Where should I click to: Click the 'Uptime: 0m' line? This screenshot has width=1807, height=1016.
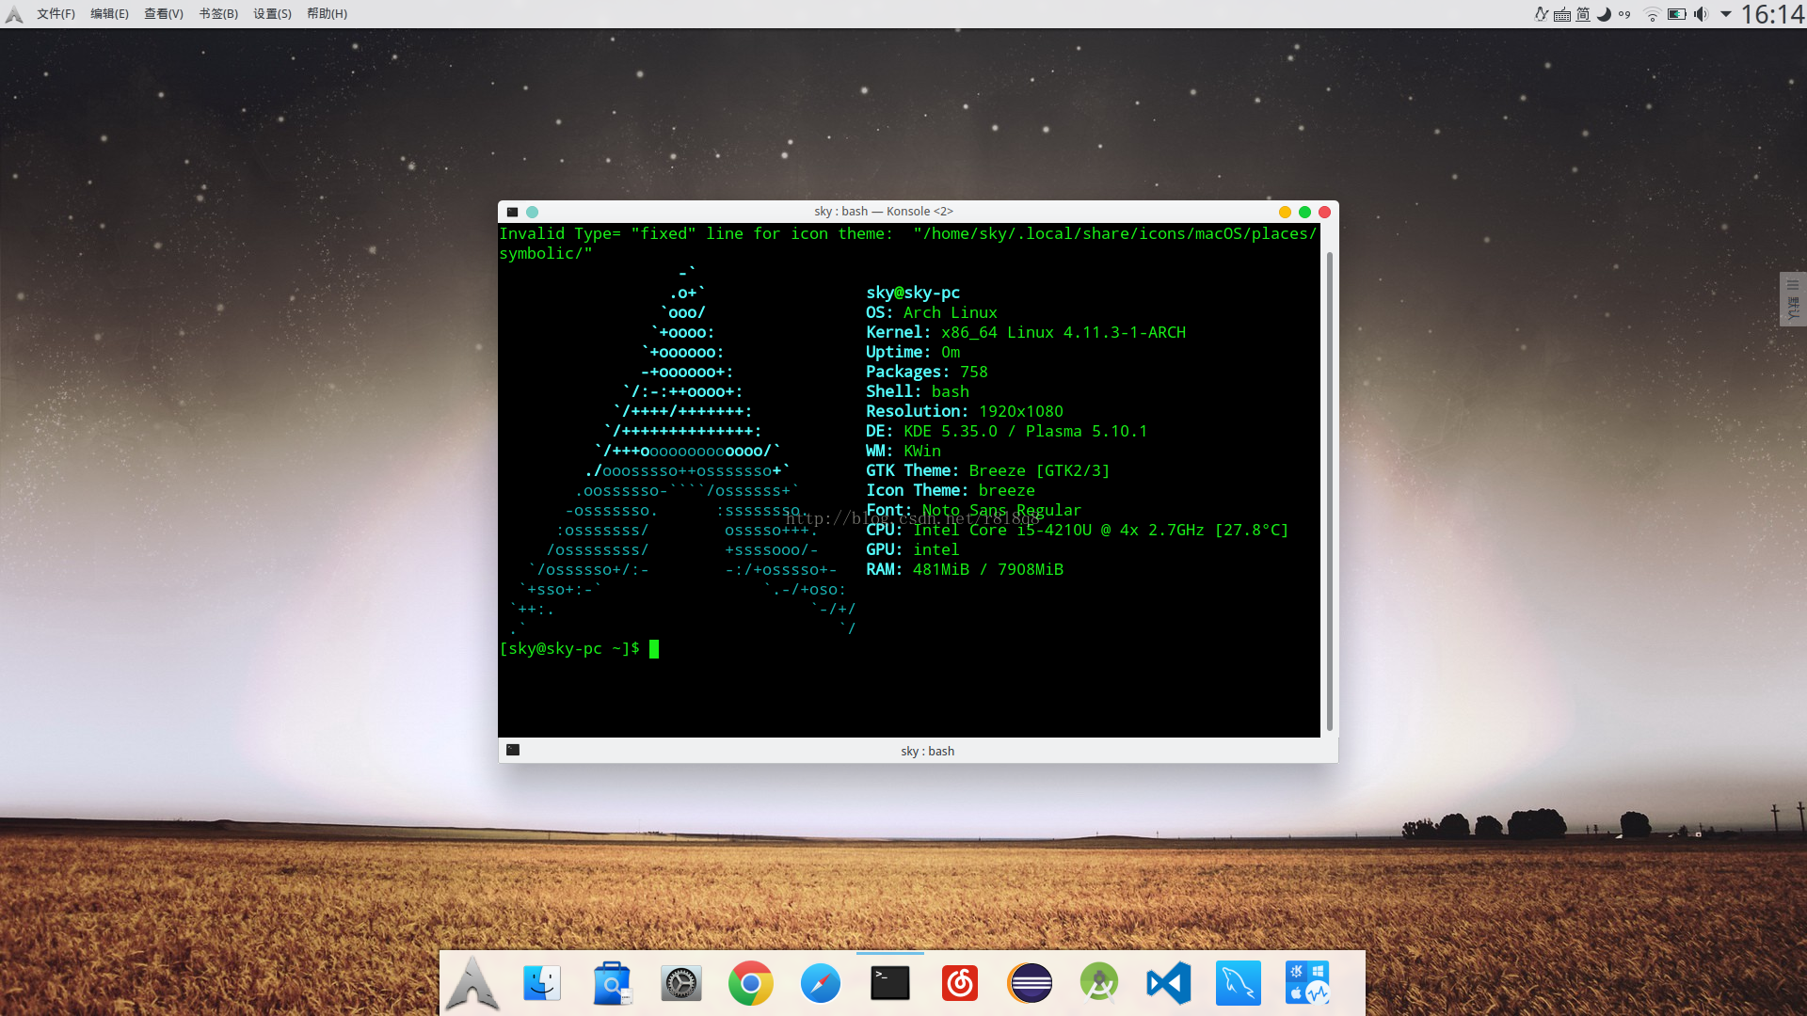[913, 353]
